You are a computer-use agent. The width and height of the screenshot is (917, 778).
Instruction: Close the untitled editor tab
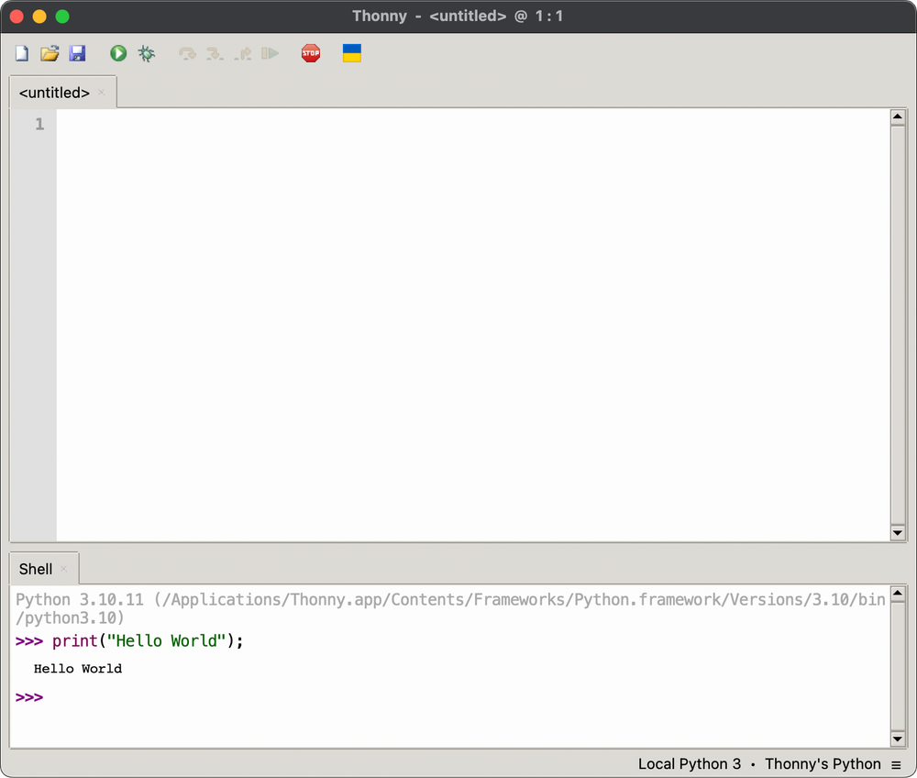[x=101, y=92]
